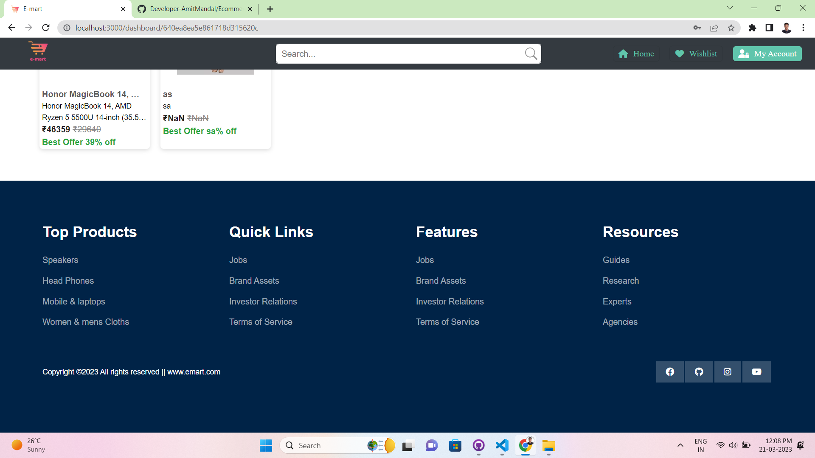This screenshot has width=815, height=458.
Task: Open the tab search chevron
Action: [730, 8]
